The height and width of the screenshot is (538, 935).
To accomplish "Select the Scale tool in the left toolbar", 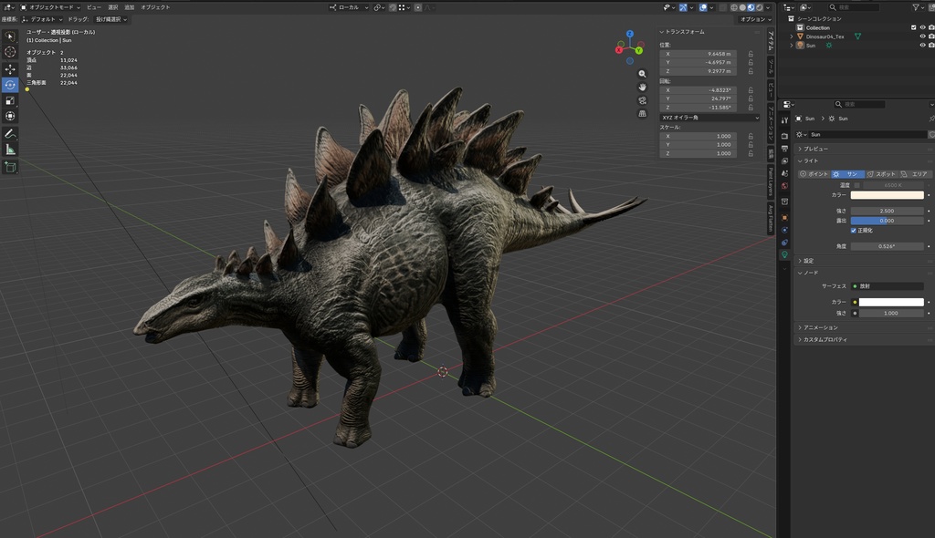I will [10, 101].
